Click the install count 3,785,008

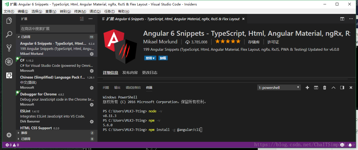pyautogui.click(x=197, y=42)
